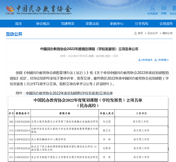Select the 分支机构 navigation item
Viewport: 176px width, 162px height.
(x=141, y=24)
